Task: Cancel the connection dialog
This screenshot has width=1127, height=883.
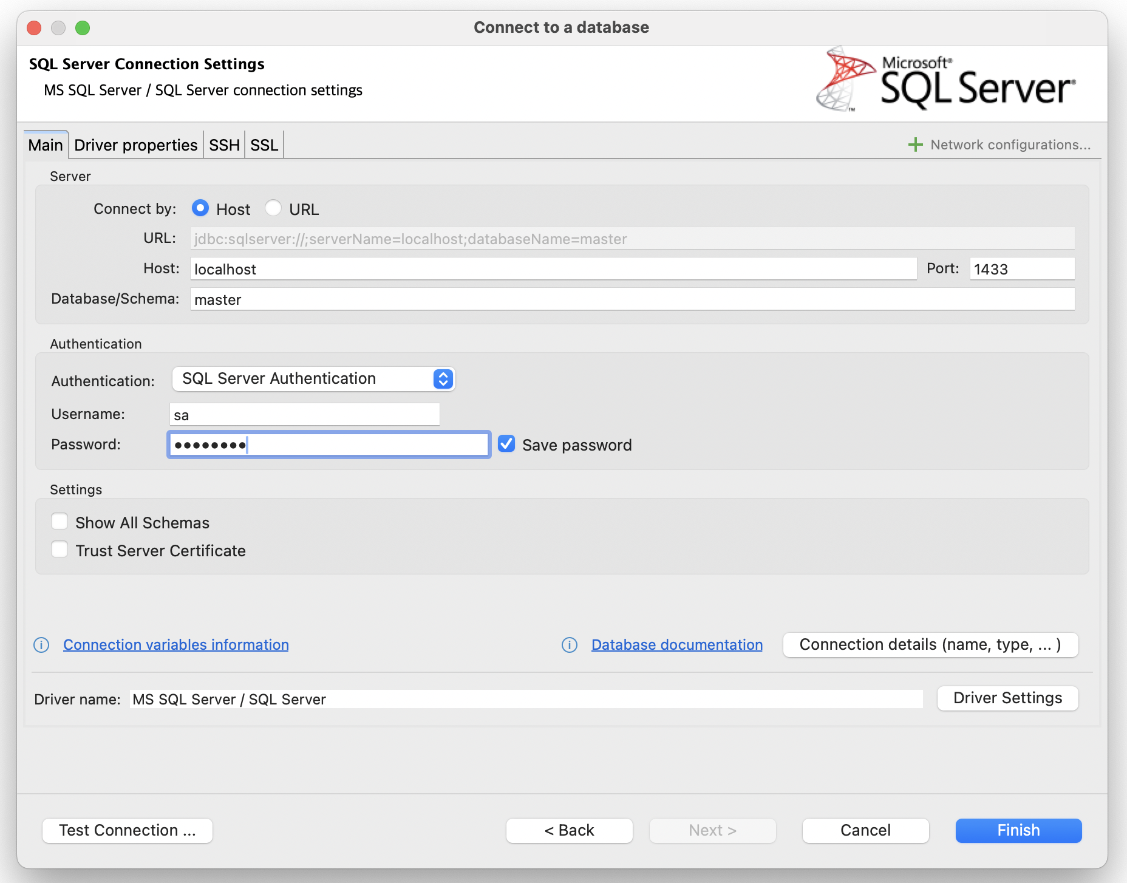Action: pos(866,830)
